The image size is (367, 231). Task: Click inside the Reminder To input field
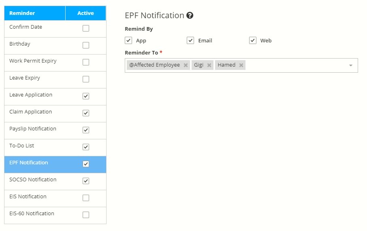click(x=296, y=65)
